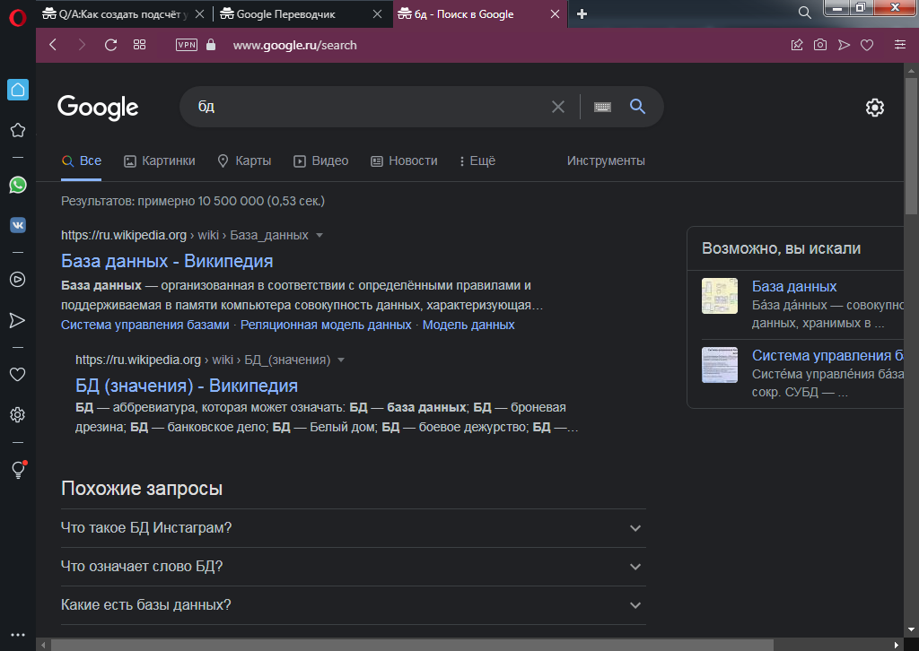Click the edit-page icon in address bar
Viewport: 919px width, 651px height.
click(797, 45)
